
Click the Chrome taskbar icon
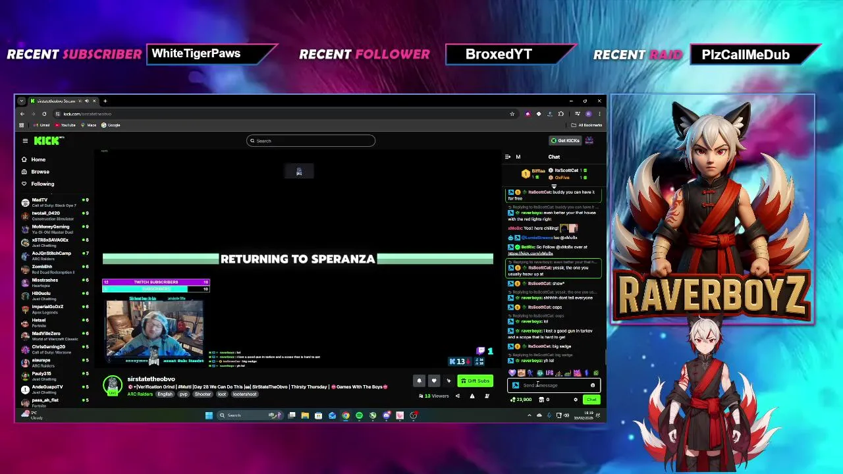pyautogui.click(x=345, y=415)
